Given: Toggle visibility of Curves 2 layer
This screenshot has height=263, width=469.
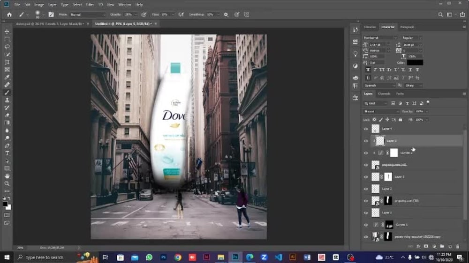Looking at the screenshot, I should 366,153.
